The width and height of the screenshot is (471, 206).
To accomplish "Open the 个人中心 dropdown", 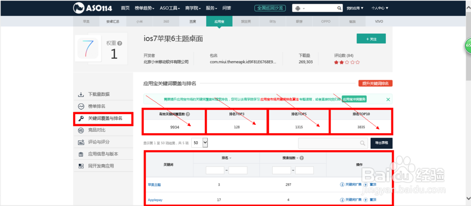I will point(380,8).
